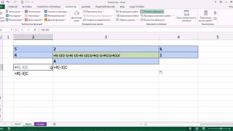
Task: Toggle the Показать формулы button
Action: (x=152, y=12)
